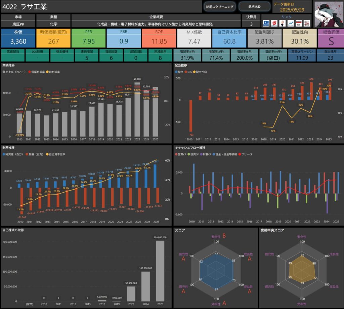
Task: Click the データ更新日 2025/05/29 card
Action: point(292,7)
